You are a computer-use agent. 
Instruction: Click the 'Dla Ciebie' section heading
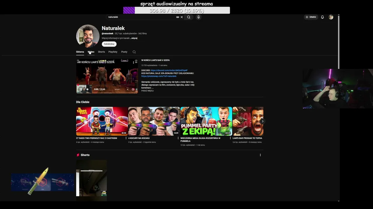(83, 102)
